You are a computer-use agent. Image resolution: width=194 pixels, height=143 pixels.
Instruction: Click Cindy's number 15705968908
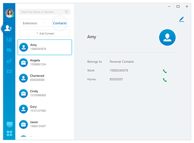[38, 95]
